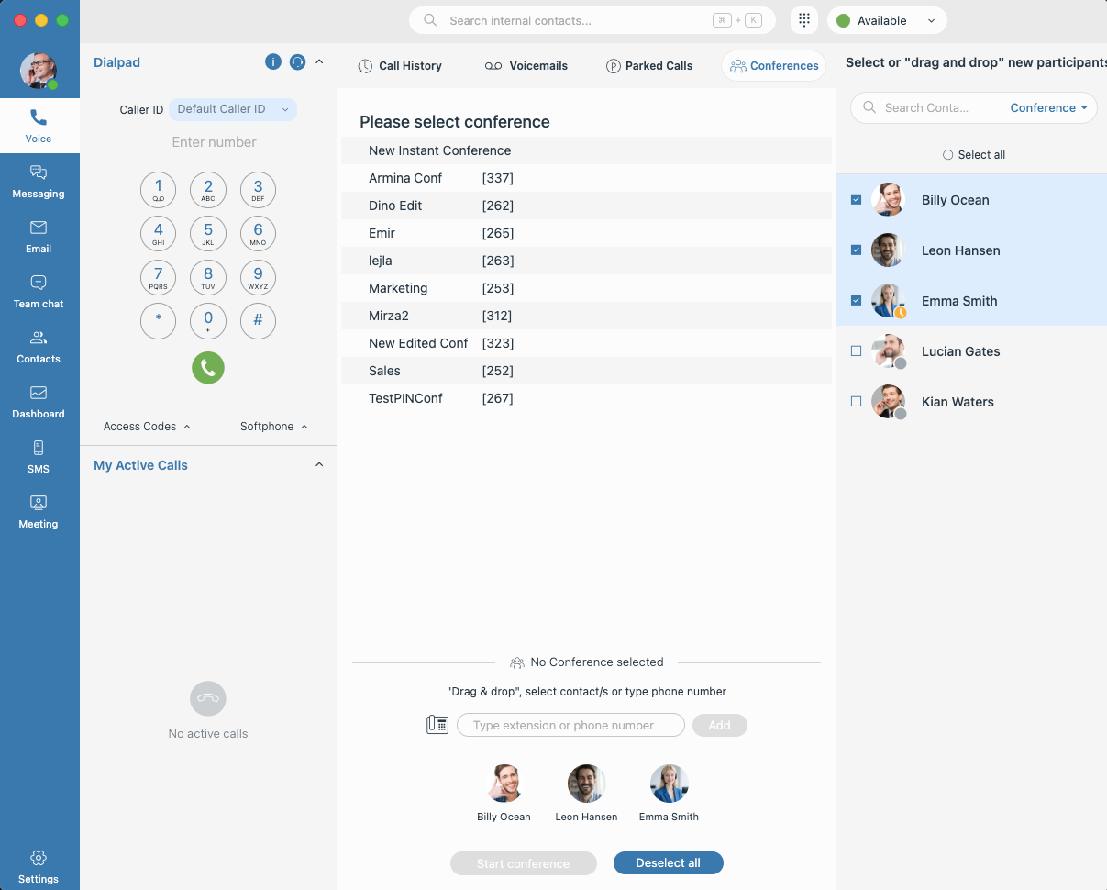Image resolution: width=1107 pixels, height=890 pixels.
Task: Click the green call button
Action: pyautogui.click(x=208, y=368)
